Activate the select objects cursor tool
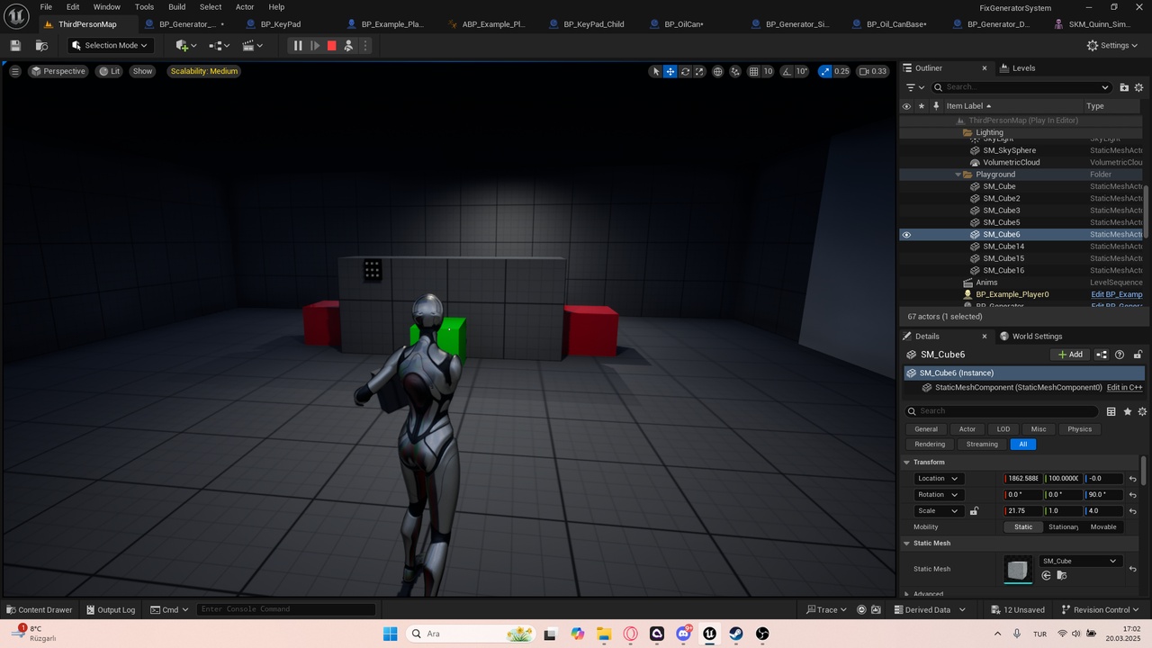 point(655,71)
